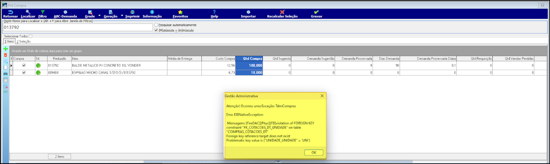Click the Qtd Requisição column header
Screen dimensions: 550x164
[475, 59]
